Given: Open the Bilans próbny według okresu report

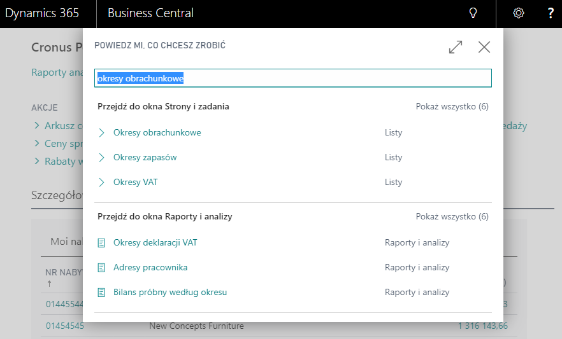Looking at the screenshot, I should (170, 293).
